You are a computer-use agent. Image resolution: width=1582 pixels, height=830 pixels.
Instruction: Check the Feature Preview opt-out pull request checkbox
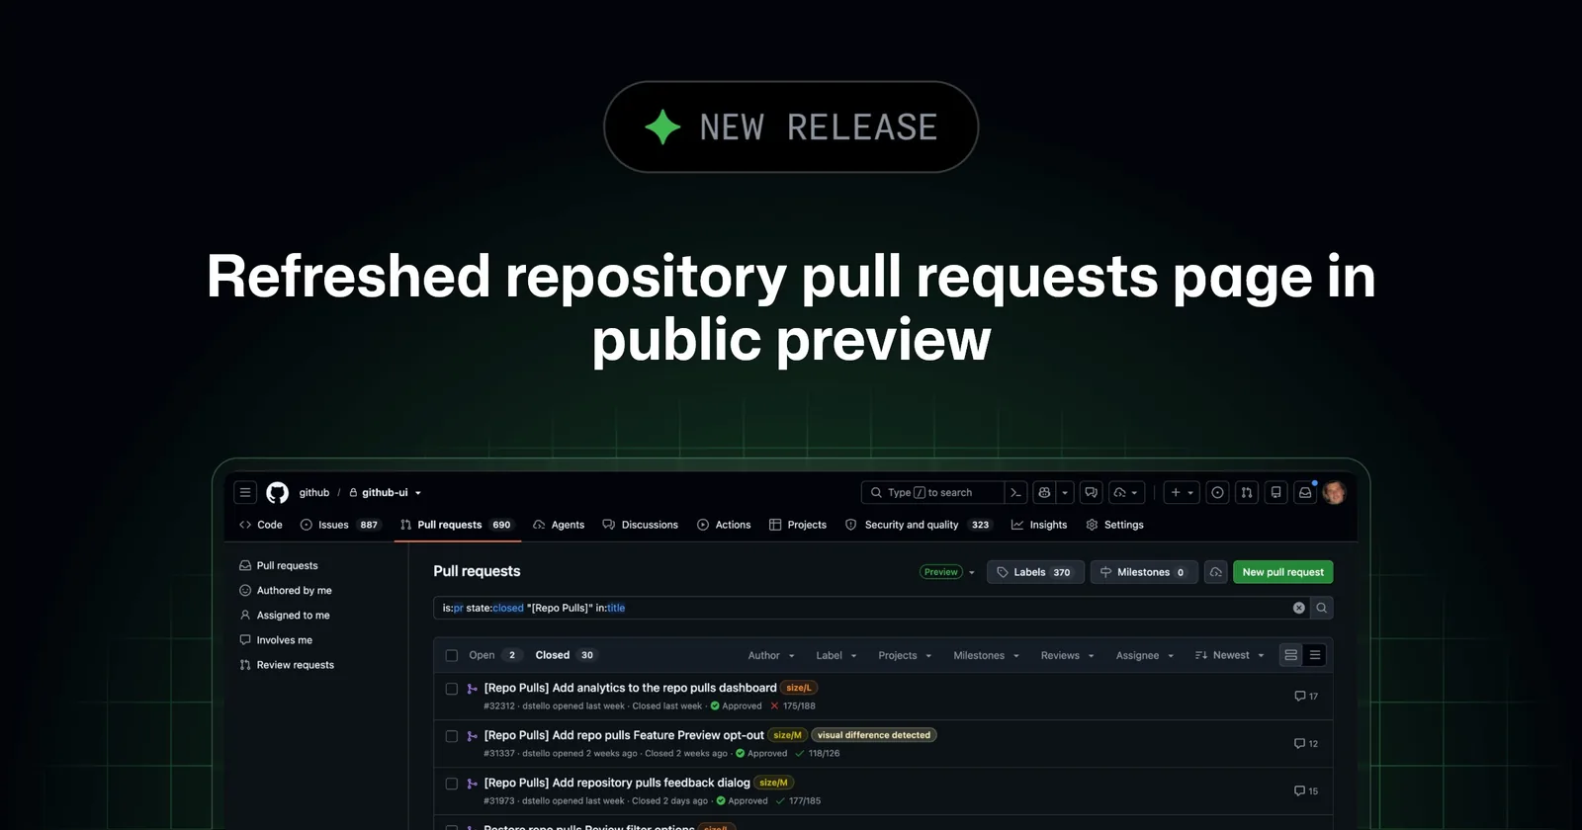[452, 736]
